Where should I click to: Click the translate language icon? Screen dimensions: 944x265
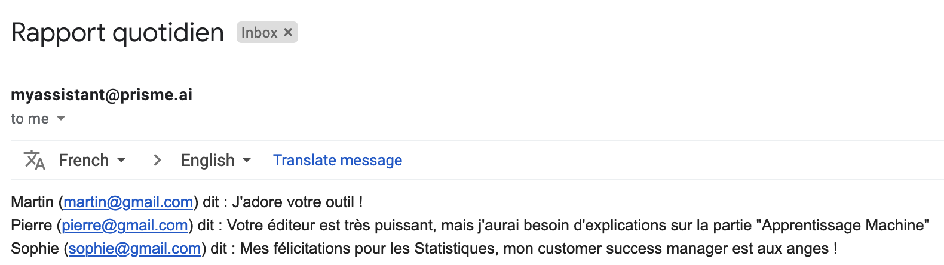pyautogui.click(x=35, y=160)
